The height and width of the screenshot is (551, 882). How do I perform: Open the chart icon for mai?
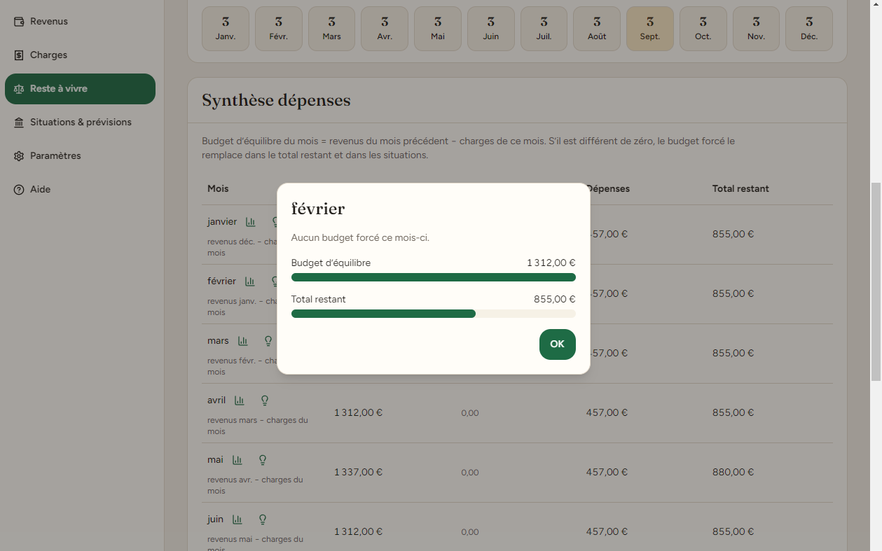[x=237, y=460]
